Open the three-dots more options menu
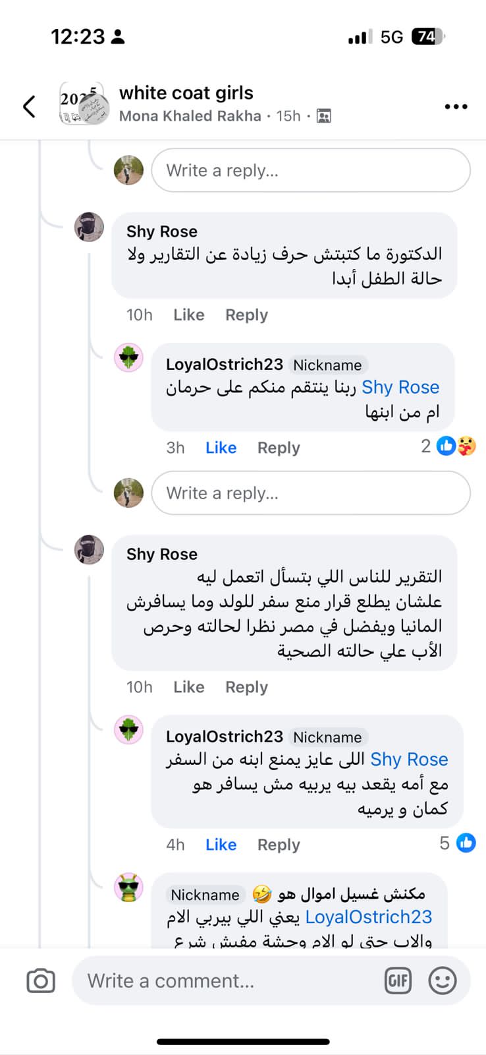This screenshot has height=1055, width=486. click(x=456, y=106)
